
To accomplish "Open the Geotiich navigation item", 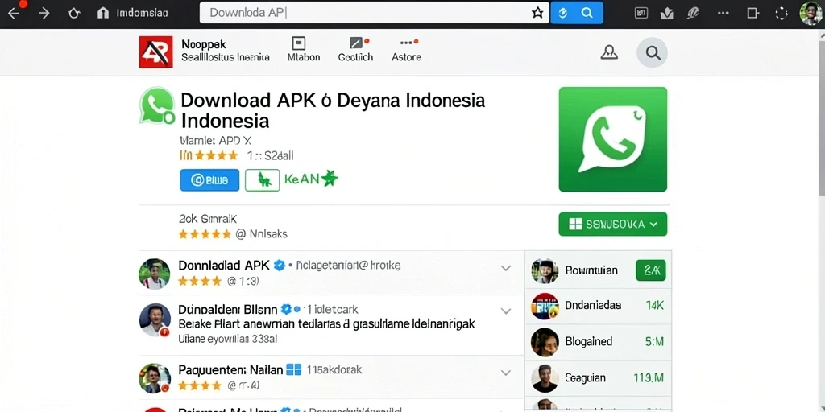I will pos(355,50).
